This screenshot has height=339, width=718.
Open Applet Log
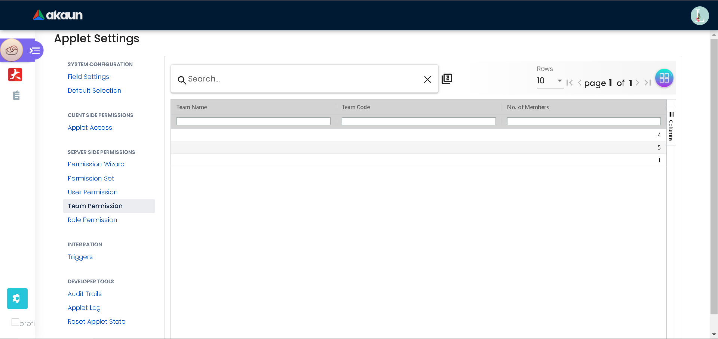pos(84,308)
